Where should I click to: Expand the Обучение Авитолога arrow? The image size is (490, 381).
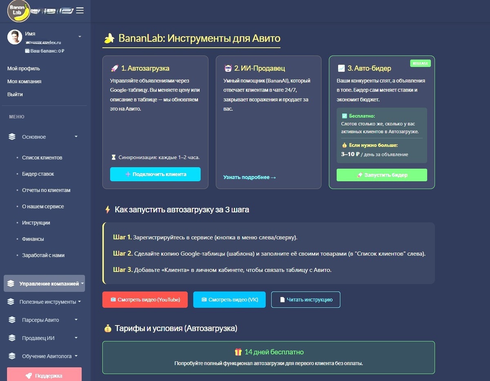76,356
